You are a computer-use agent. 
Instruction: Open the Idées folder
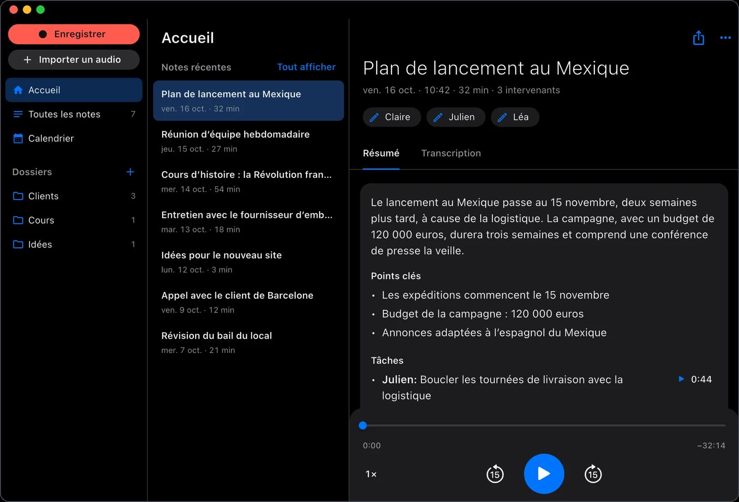pos(74,244)
